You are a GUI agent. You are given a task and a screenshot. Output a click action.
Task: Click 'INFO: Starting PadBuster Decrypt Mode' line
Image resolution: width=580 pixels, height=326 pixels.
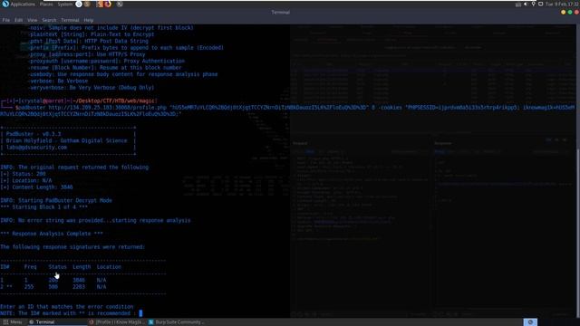point(56,200)
